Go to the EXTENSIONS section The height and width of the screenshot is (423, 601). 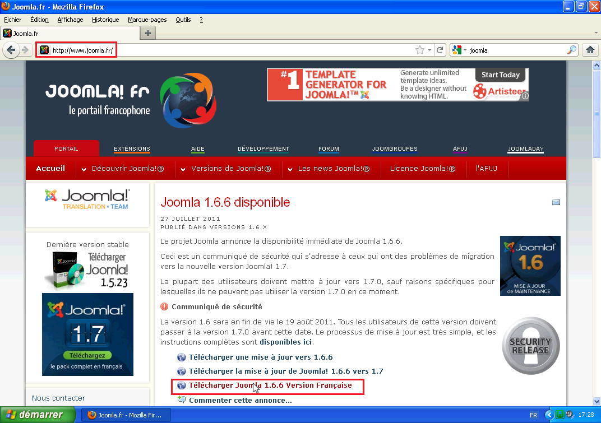(132, 148)
